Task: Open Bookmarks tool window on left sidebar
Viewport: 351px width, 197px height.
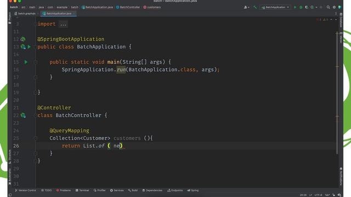Action: point(10,177)
